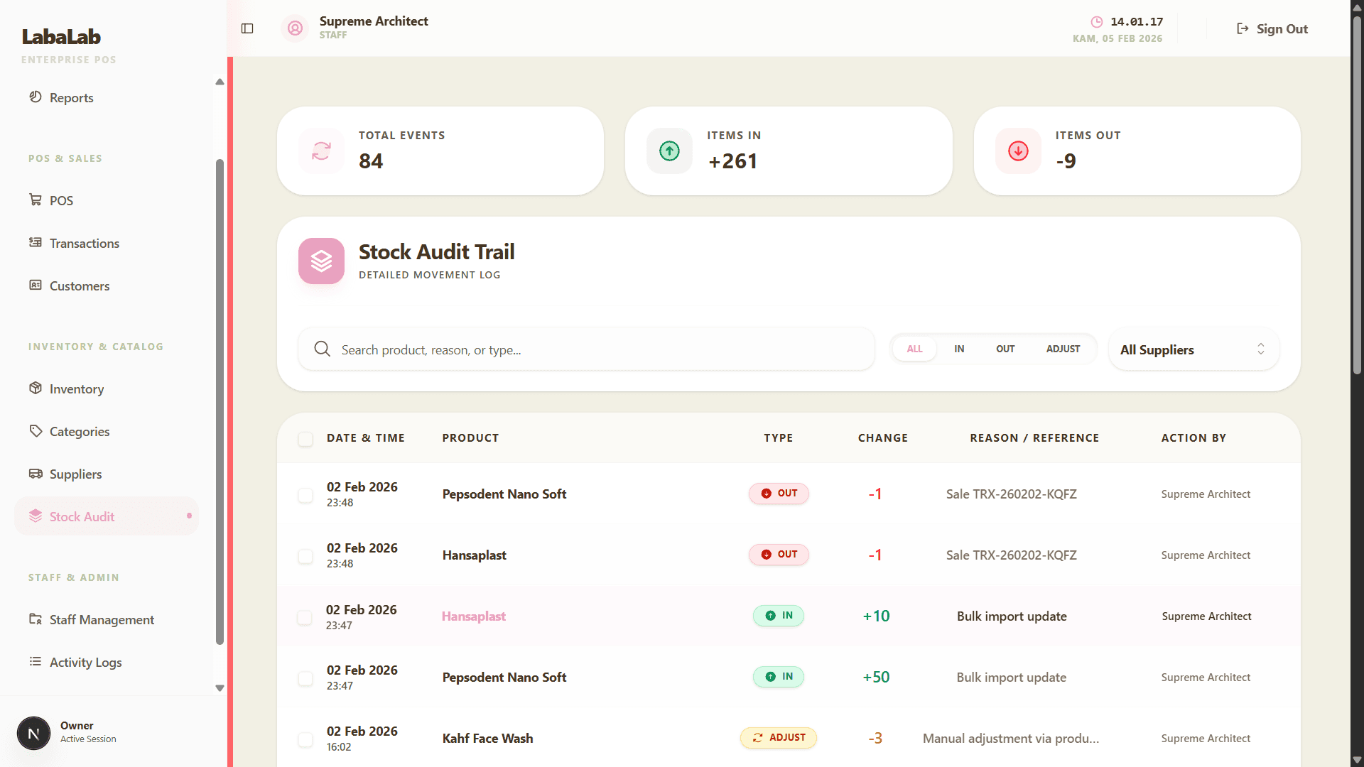The image size is (1364, 767).
Task: Click the first Sale TRX-260202-KQFZ reference
Action: 1011,494
